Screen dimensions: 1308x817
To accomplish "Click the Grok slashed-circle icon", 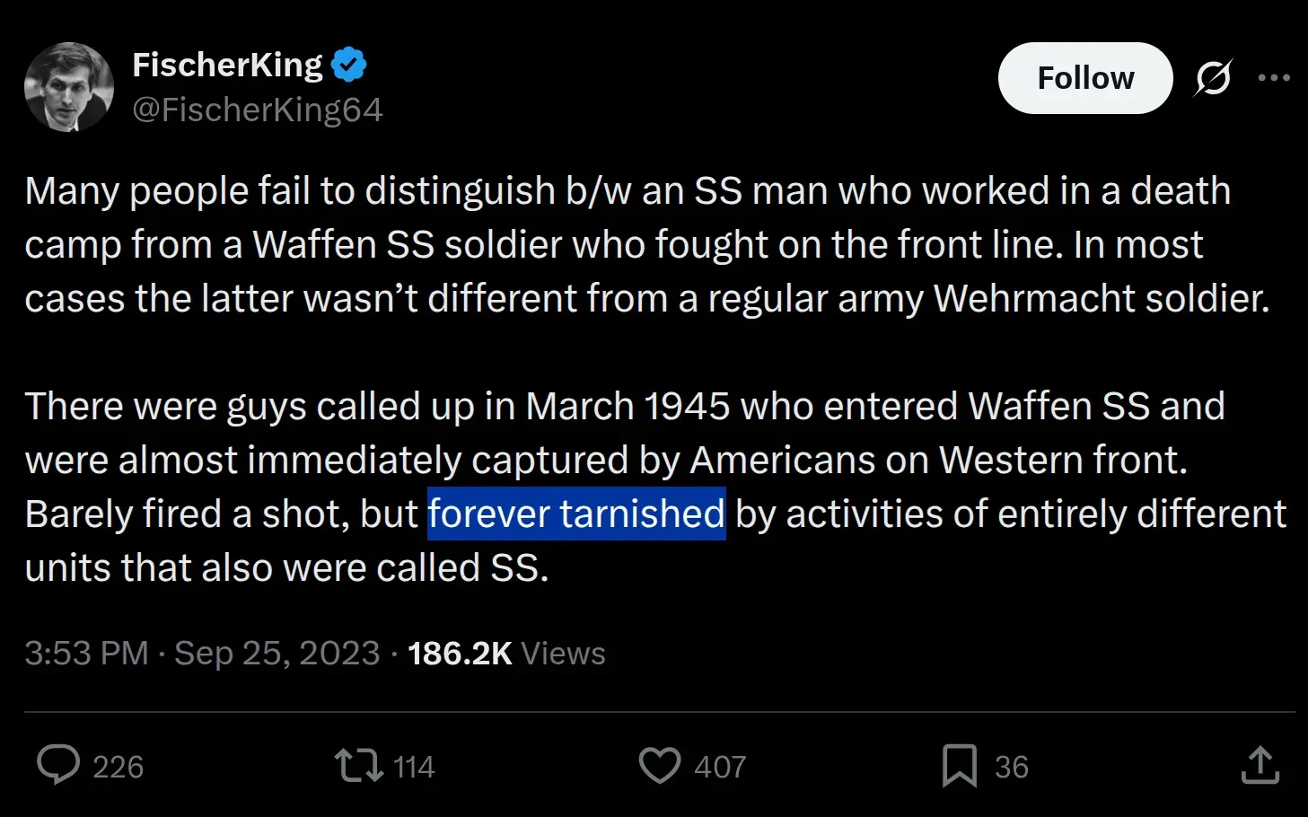I will 1213,78.
